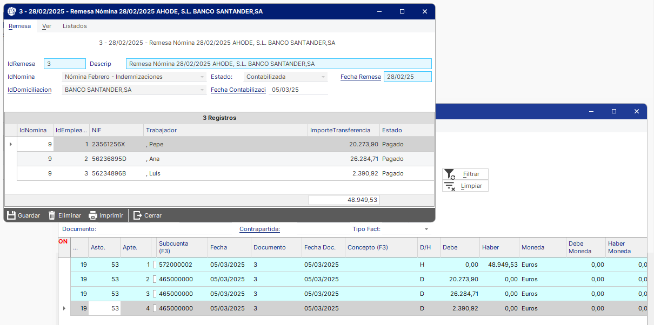This screenshot has width=654, height=325.
Task: Click the Debe value 2.390,92 in journal grid
Action: (x=465, y=308)
